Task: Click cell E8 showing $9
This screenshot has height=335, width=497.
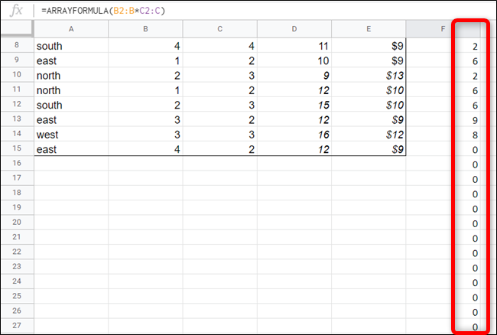Action: [369, 45]
